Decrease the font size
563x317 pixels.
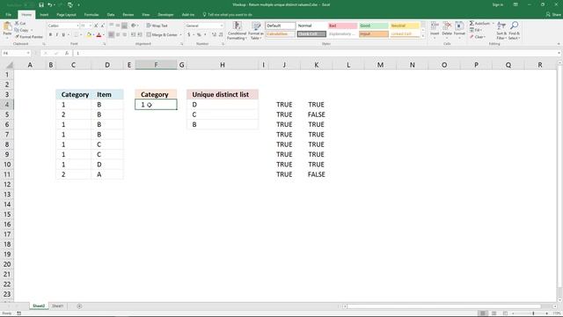pyautogui.click(x=102, y=26)
